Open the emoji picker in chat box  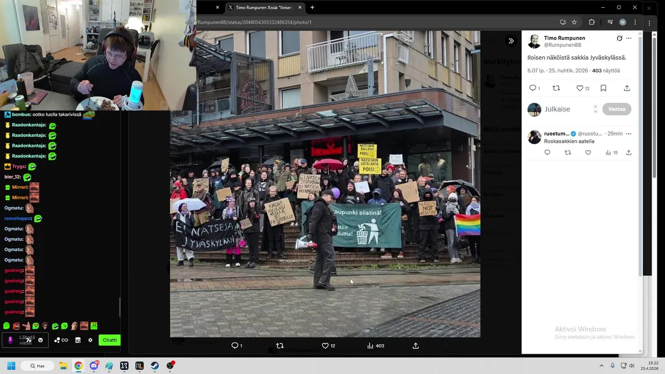click(x=41, y=340)
